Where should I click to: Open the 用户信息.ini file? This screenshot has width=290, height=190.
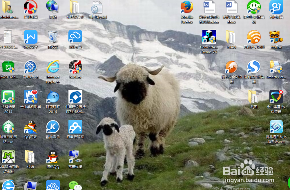[x=97, y=8]
